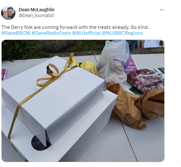
Task: Open the #SaveRadioFoyle hashtag
Action: point(51,33)
